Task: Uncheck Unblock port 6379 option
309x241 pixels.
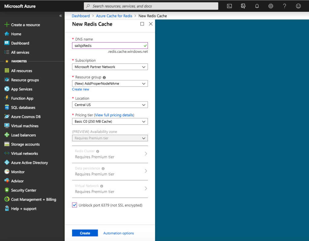Action: point(74,205)
